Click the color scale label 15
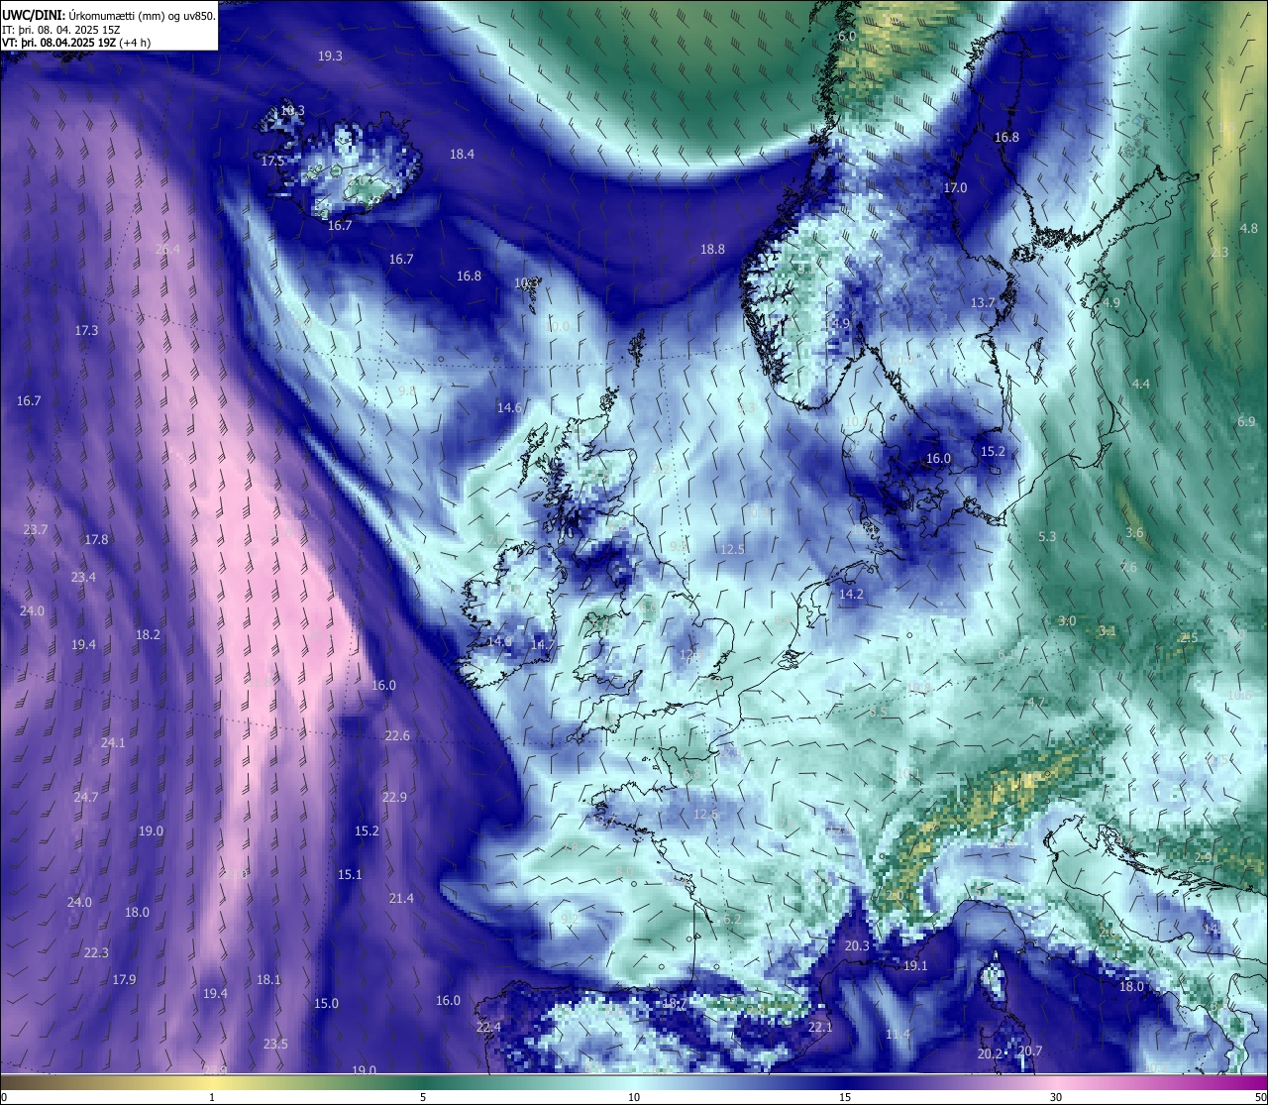Image resolution: width=1268 pixels, height=1105 pixels. 845,1097
